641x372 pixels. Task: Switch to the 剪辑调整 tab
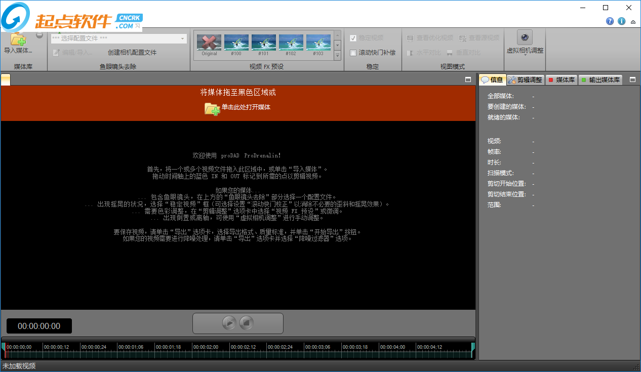[x=525, y=79]
